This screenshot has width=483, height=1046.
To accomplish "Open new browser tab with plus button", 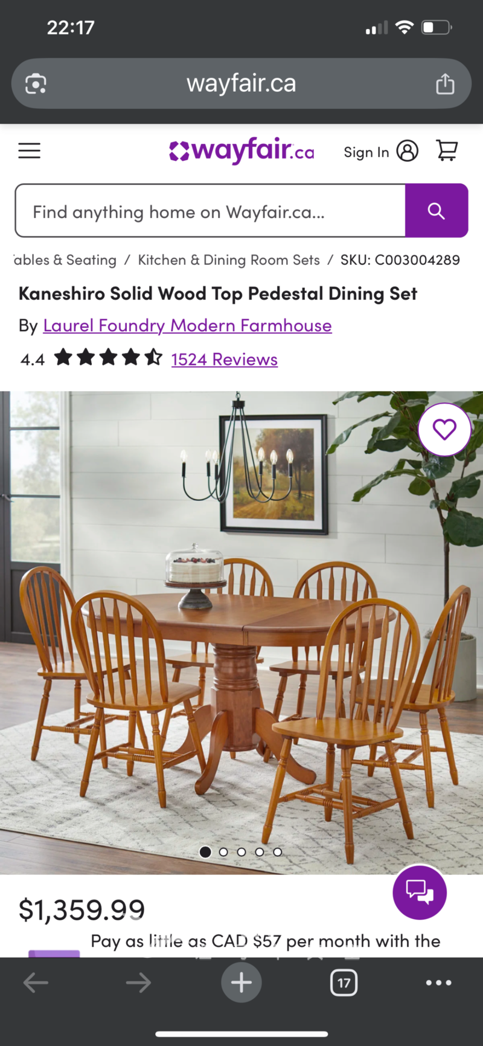I will (241, 983).
